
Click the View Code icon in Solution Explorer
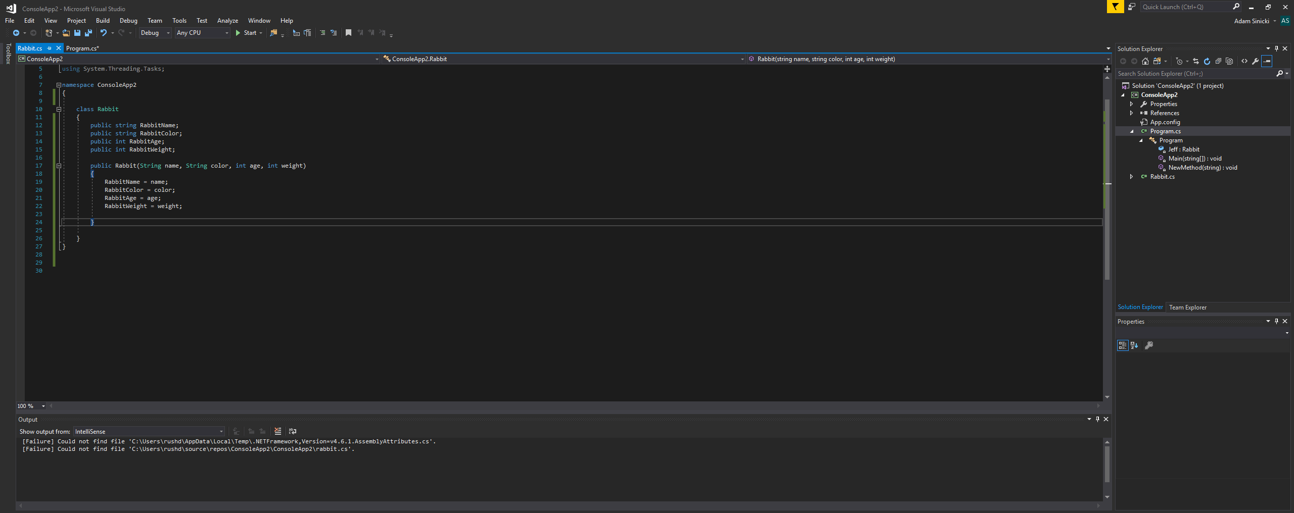(1244, 61)
